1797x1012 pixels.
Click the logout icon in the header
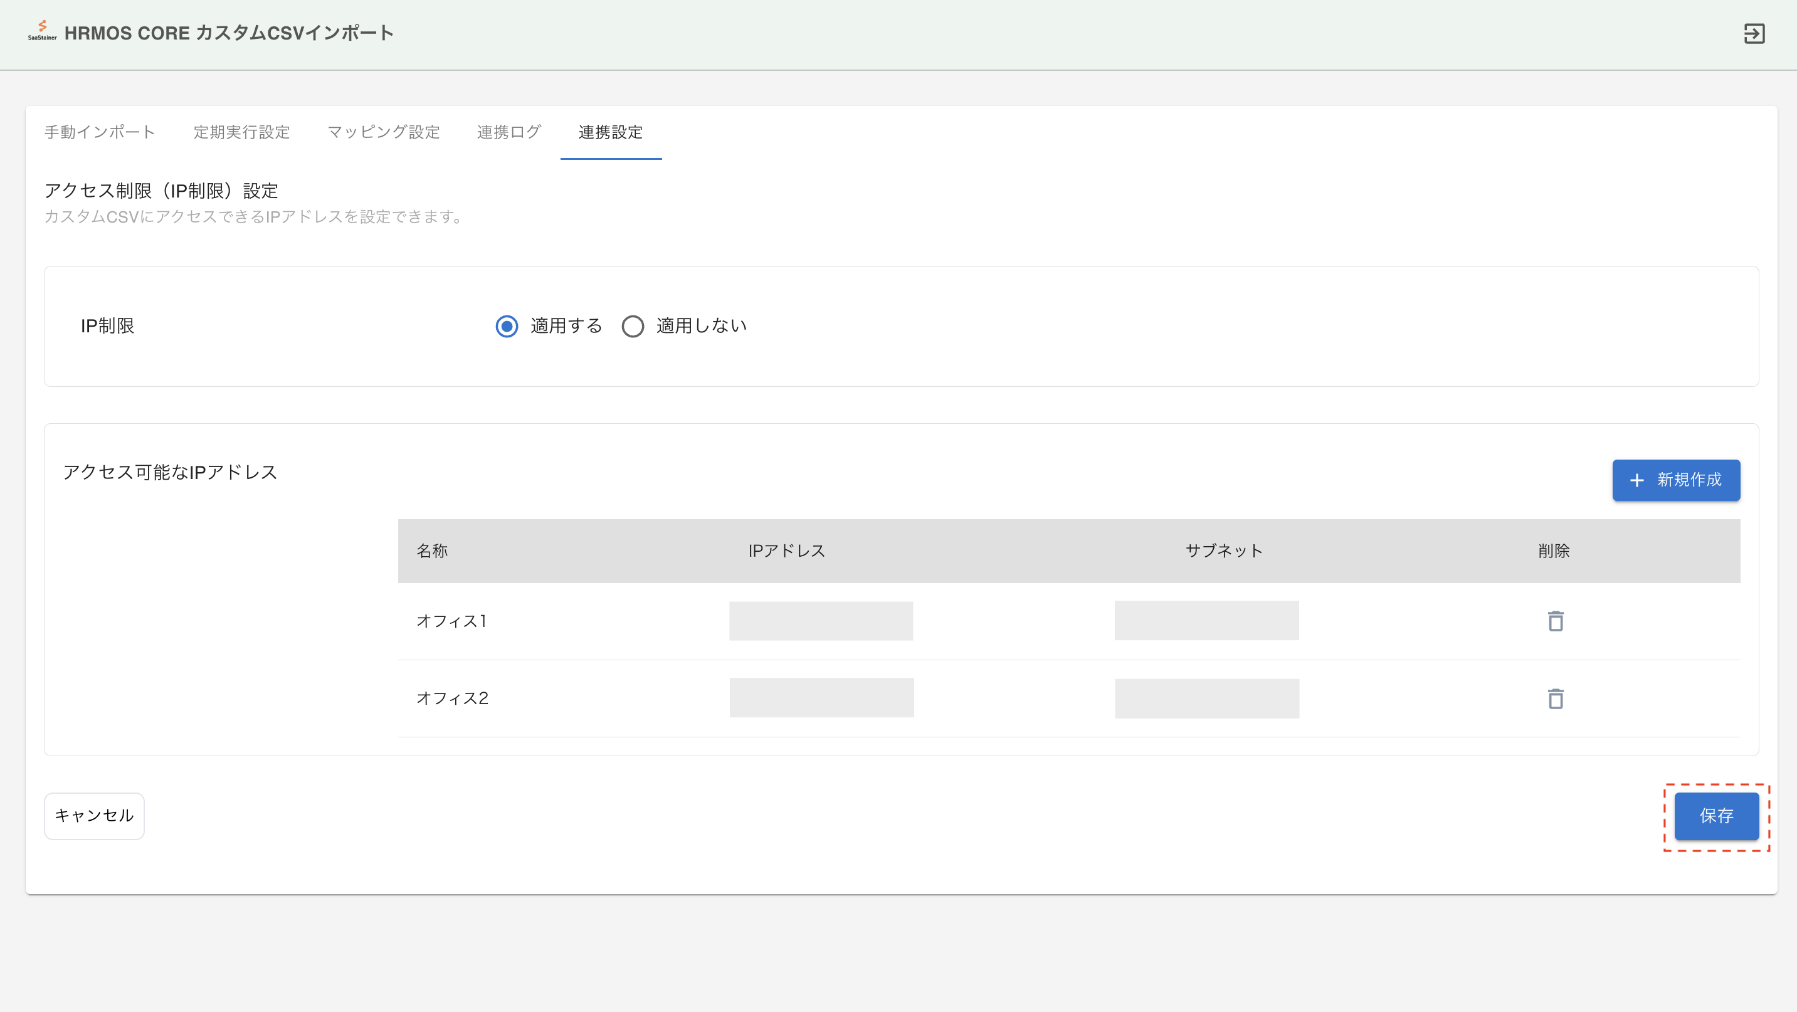pos(1754,33)
